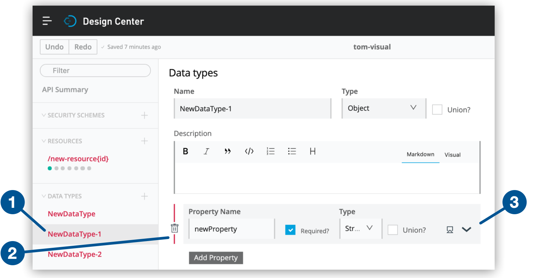Apply italic formatting in description
Screen dimensions: 538x278
[206, 151]
